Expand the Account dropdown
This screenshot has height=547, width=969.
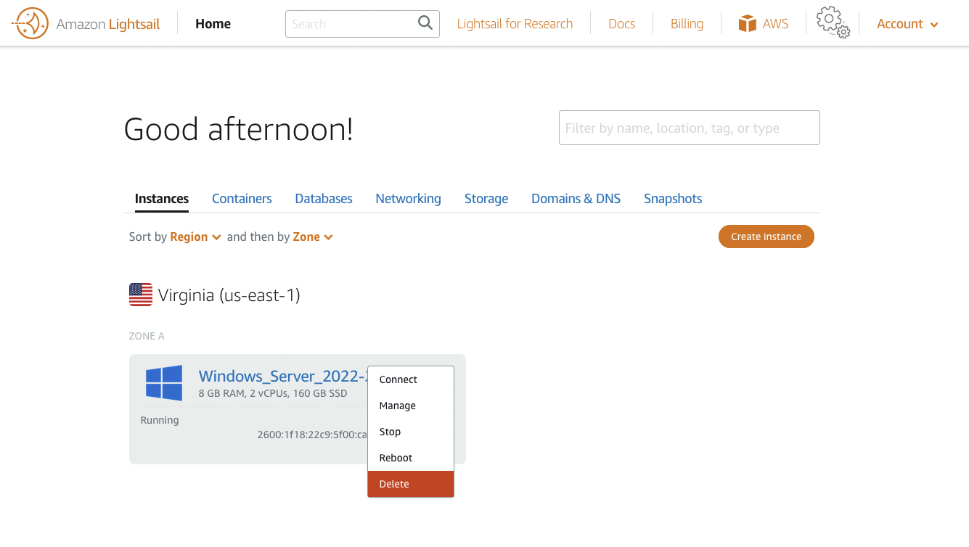click(907, 24)
